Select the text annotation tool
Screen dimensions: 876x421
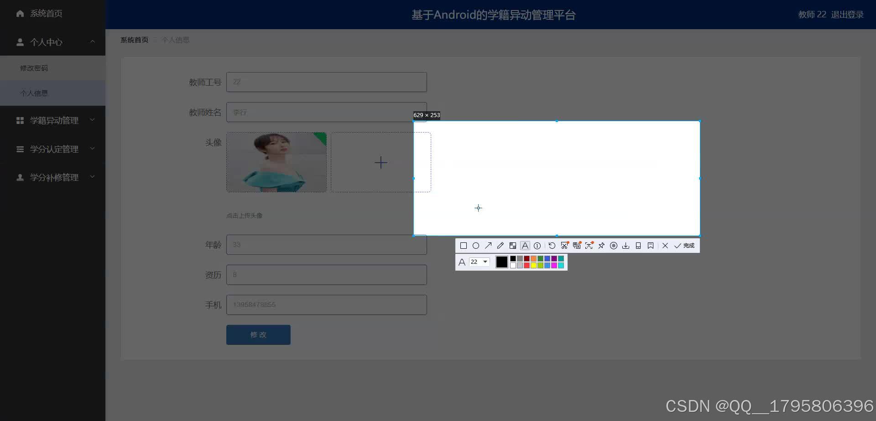525,246
